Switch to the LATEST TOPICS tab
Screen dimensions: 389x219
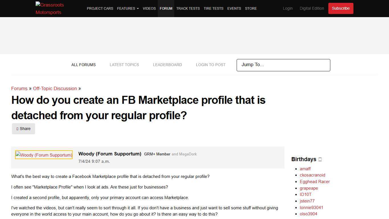pyautogui.click(x=124, y=65)
